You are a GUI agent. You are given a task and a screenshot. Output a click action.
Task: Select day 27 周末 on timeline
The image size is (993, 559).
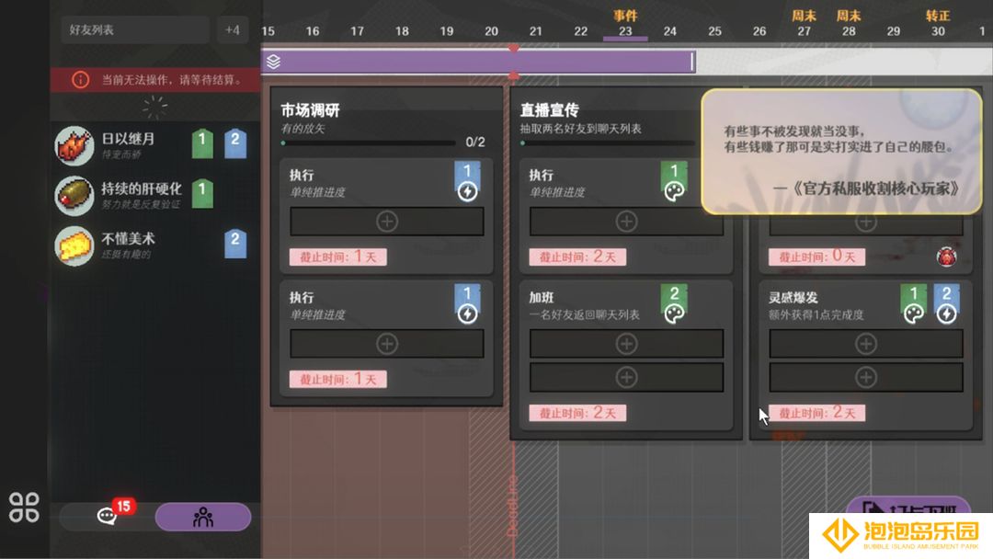(804, 25)
